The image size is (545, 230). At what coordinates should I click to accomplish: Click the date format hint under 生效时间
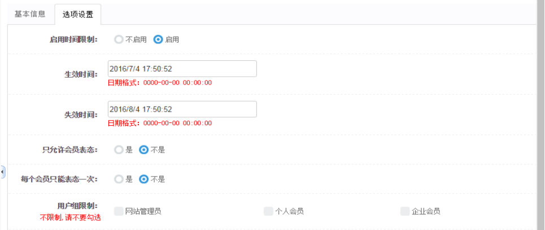[159, 83]
